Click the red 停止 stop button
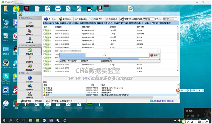This screenshot has width=212, height=124. [155, 55]
